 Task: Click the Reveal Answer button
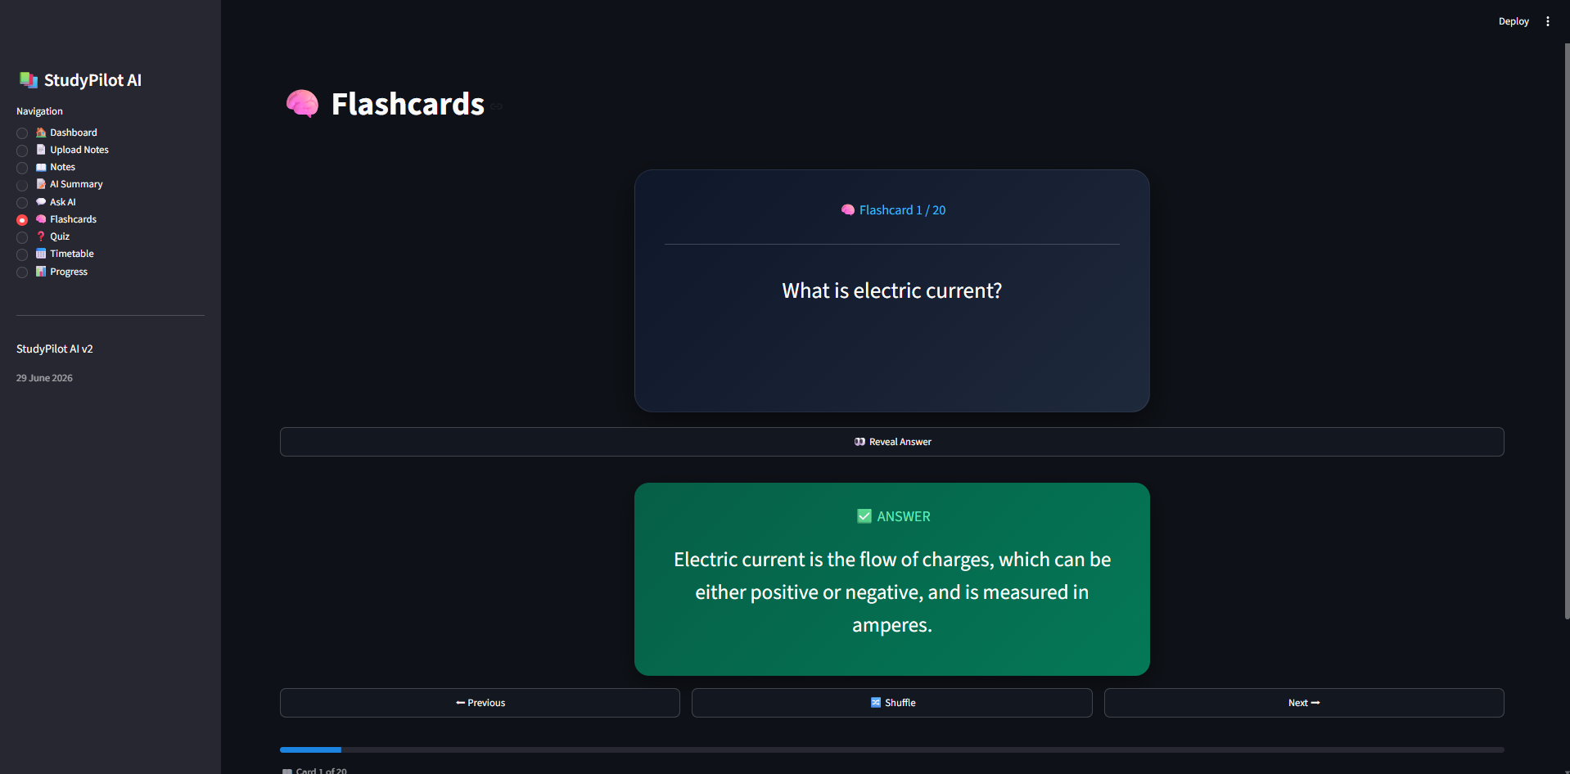pos(892,442)
